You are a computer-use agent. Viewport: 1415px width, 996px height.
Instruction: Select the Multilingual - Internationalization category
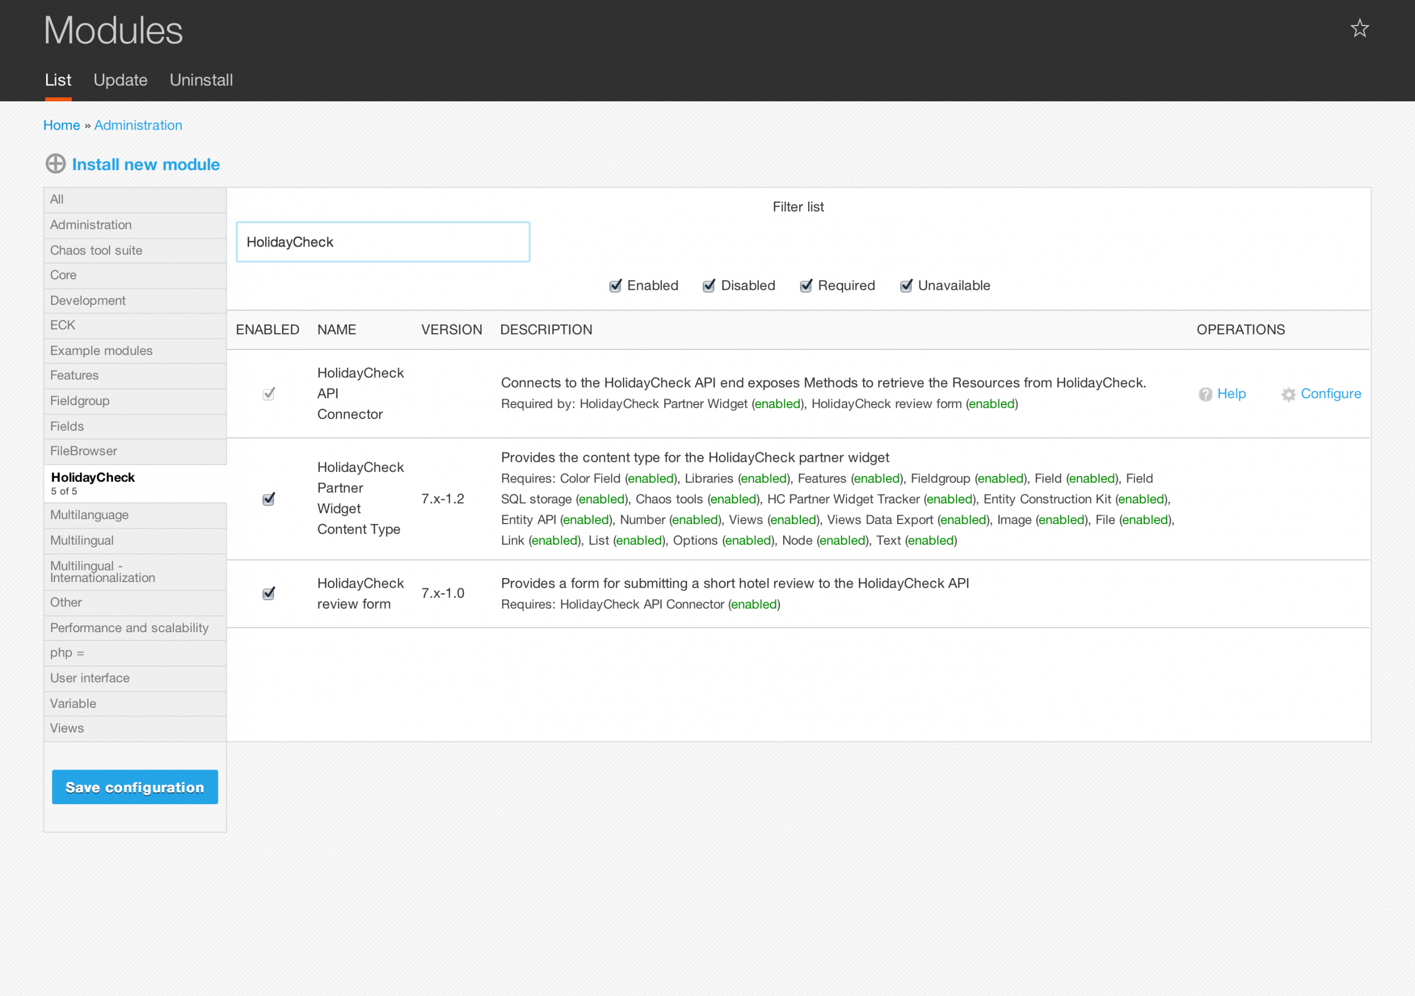102,572
